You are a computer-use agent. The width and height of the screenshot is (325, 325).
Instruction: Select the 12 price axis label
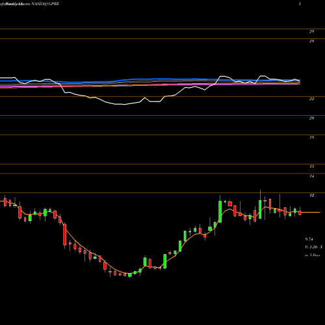point(311,196)
